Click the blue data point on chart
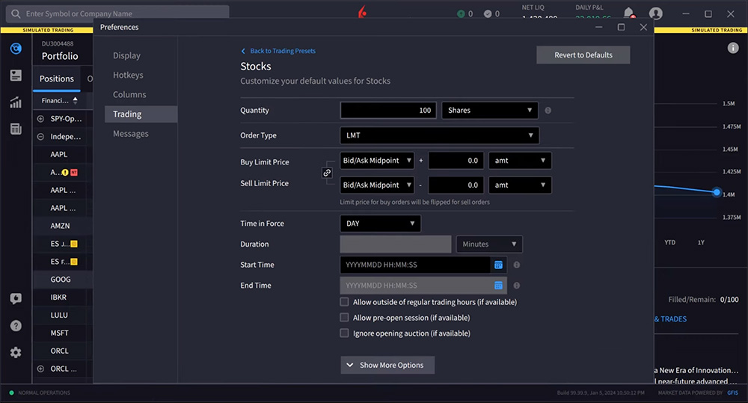This screenshot has height=403, width=748. (x=717, y=193)
